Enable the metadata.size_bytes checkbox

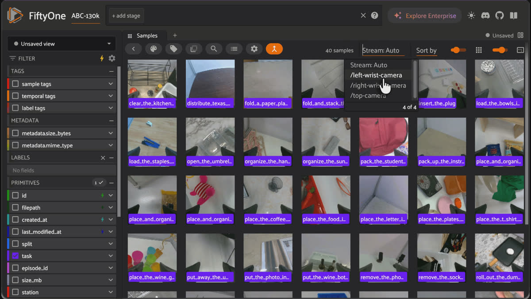coord(15,133)
